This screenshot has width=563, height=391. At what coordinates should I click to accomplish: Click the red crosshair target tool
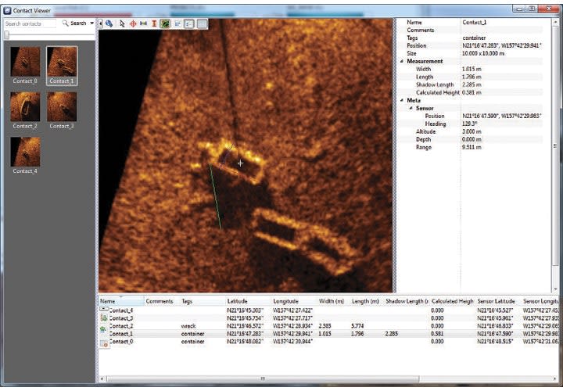[x=132, y=24]
